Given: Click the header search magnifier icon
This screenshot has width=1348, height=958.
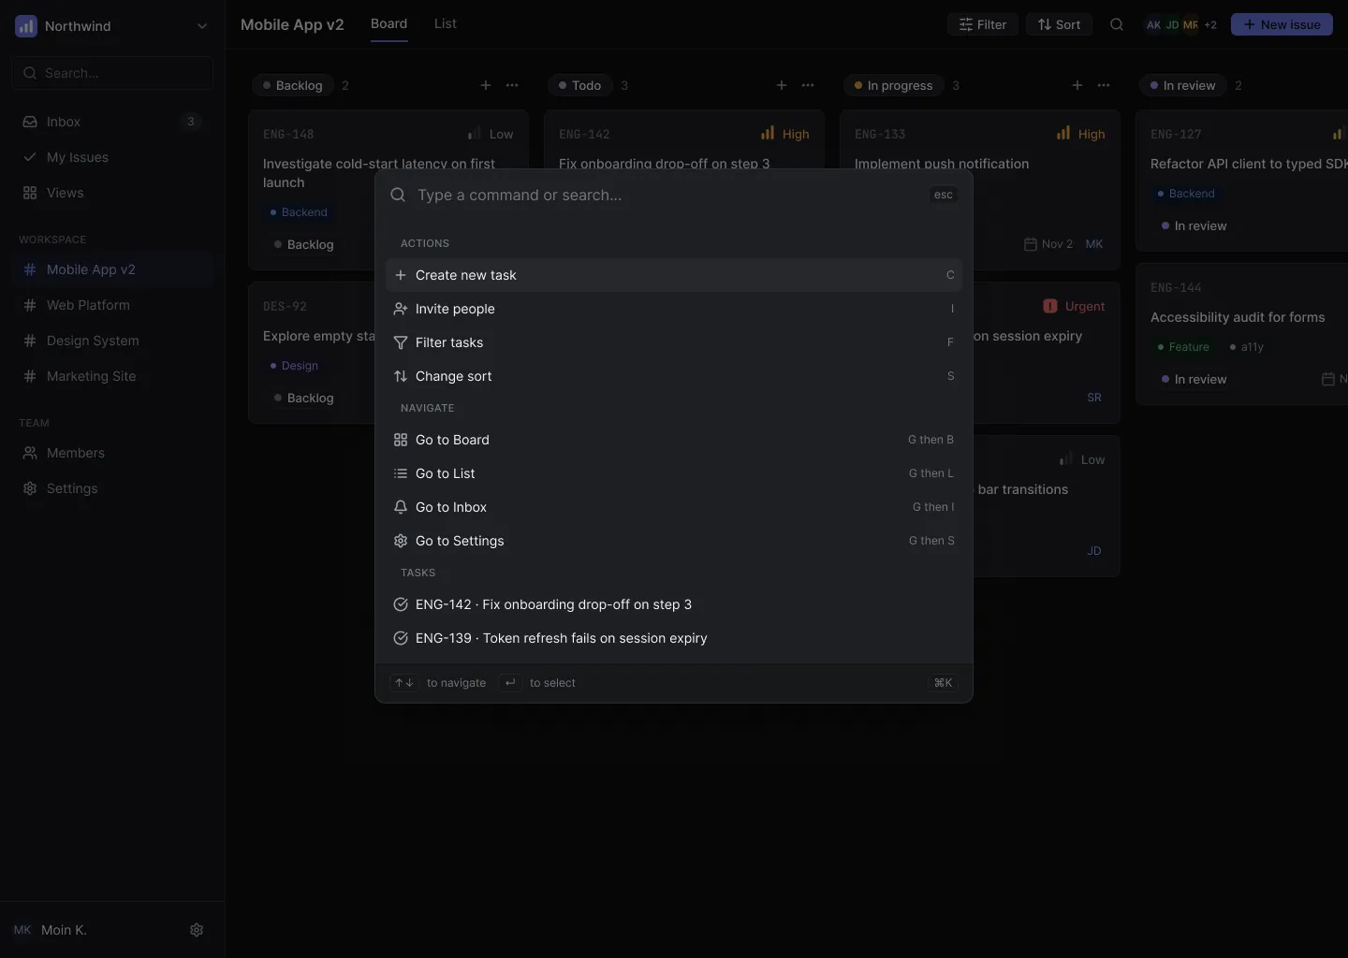Looking at the screenshot, I should click(x=1117, y=24).
